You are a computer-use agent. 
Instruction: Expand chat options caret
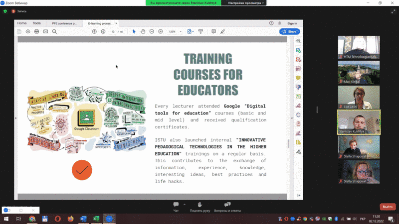(185, 205)
